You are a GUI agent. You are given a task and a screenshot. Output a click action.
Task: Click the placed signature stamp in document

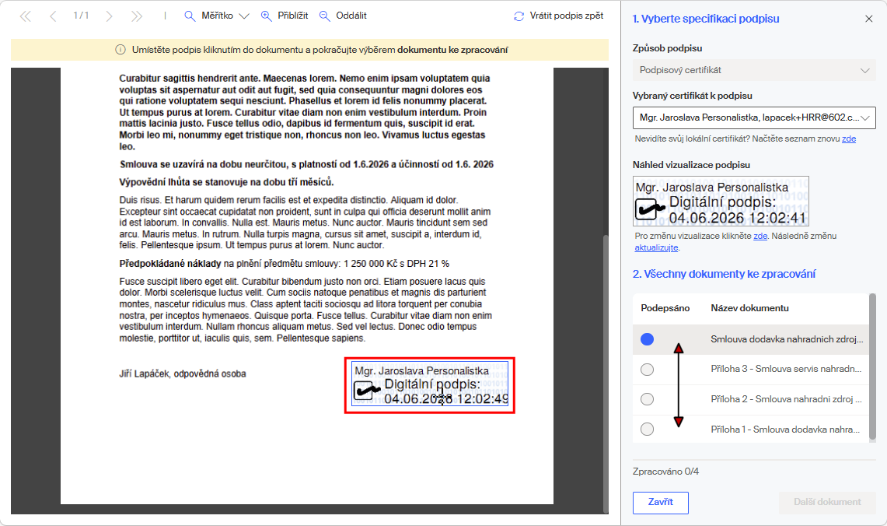coord(430,384)
